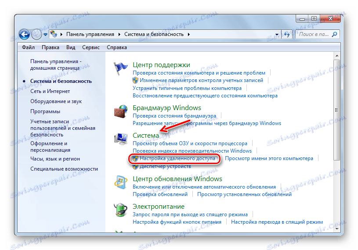Open Учетные записи пользователей и семейная безопасность
Screen dimensions: 358x250
pos(63,128)
